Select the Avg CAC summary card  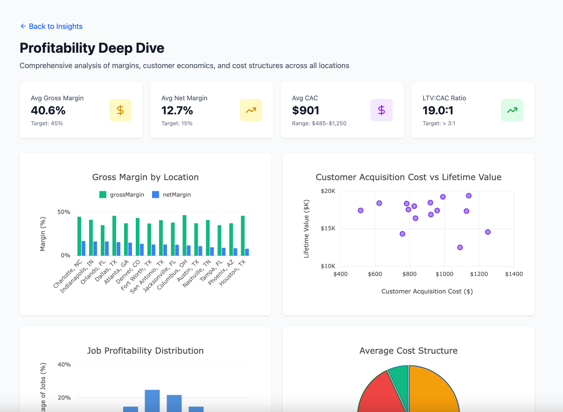[x=342, y=110]
